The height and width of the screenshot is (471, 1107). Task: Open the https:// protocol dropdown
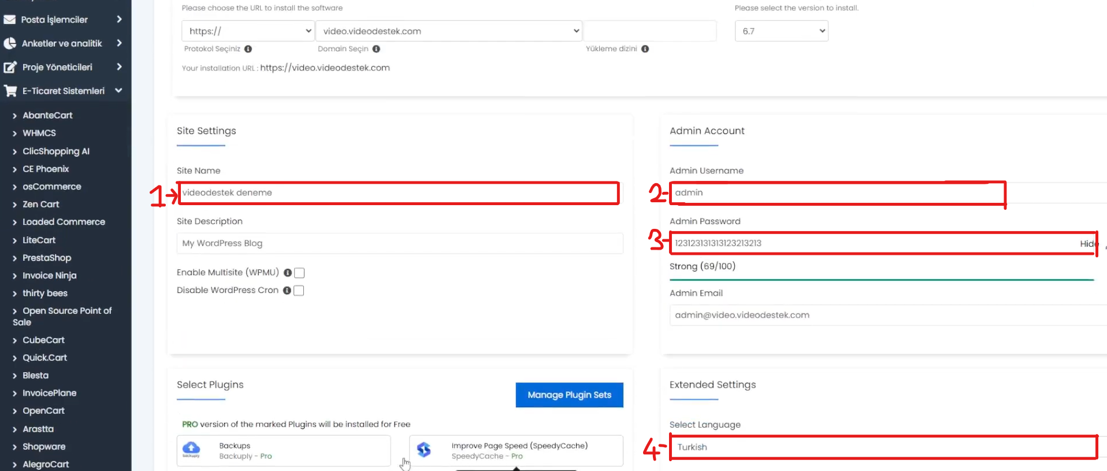(248, 31)
